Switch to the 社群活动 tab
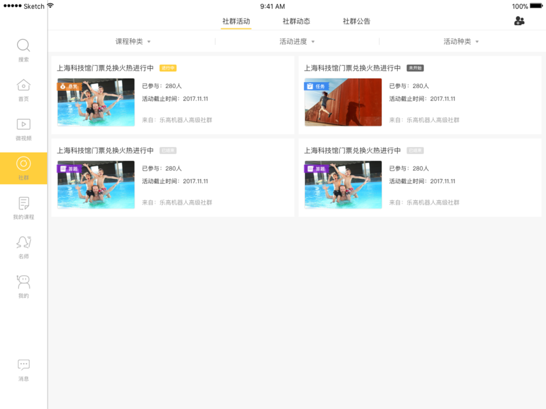This screenshot has width=546, height=409. (236, 21)
